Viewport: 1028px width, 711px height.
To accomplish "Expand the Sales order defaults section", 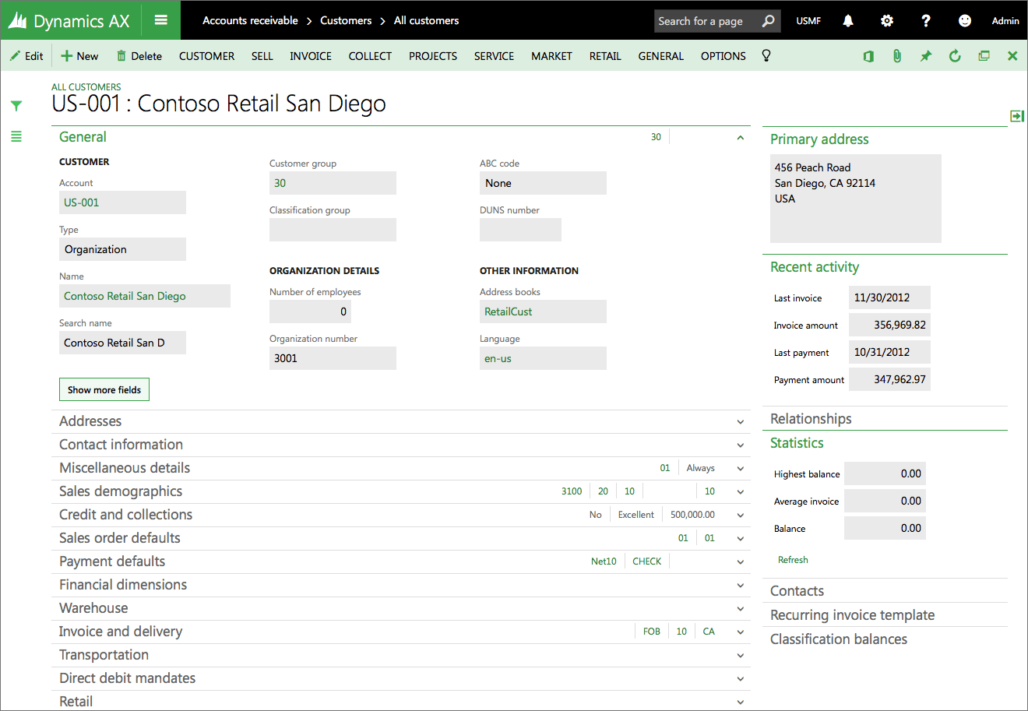I will pyautogui.click(x=401, y=538).
